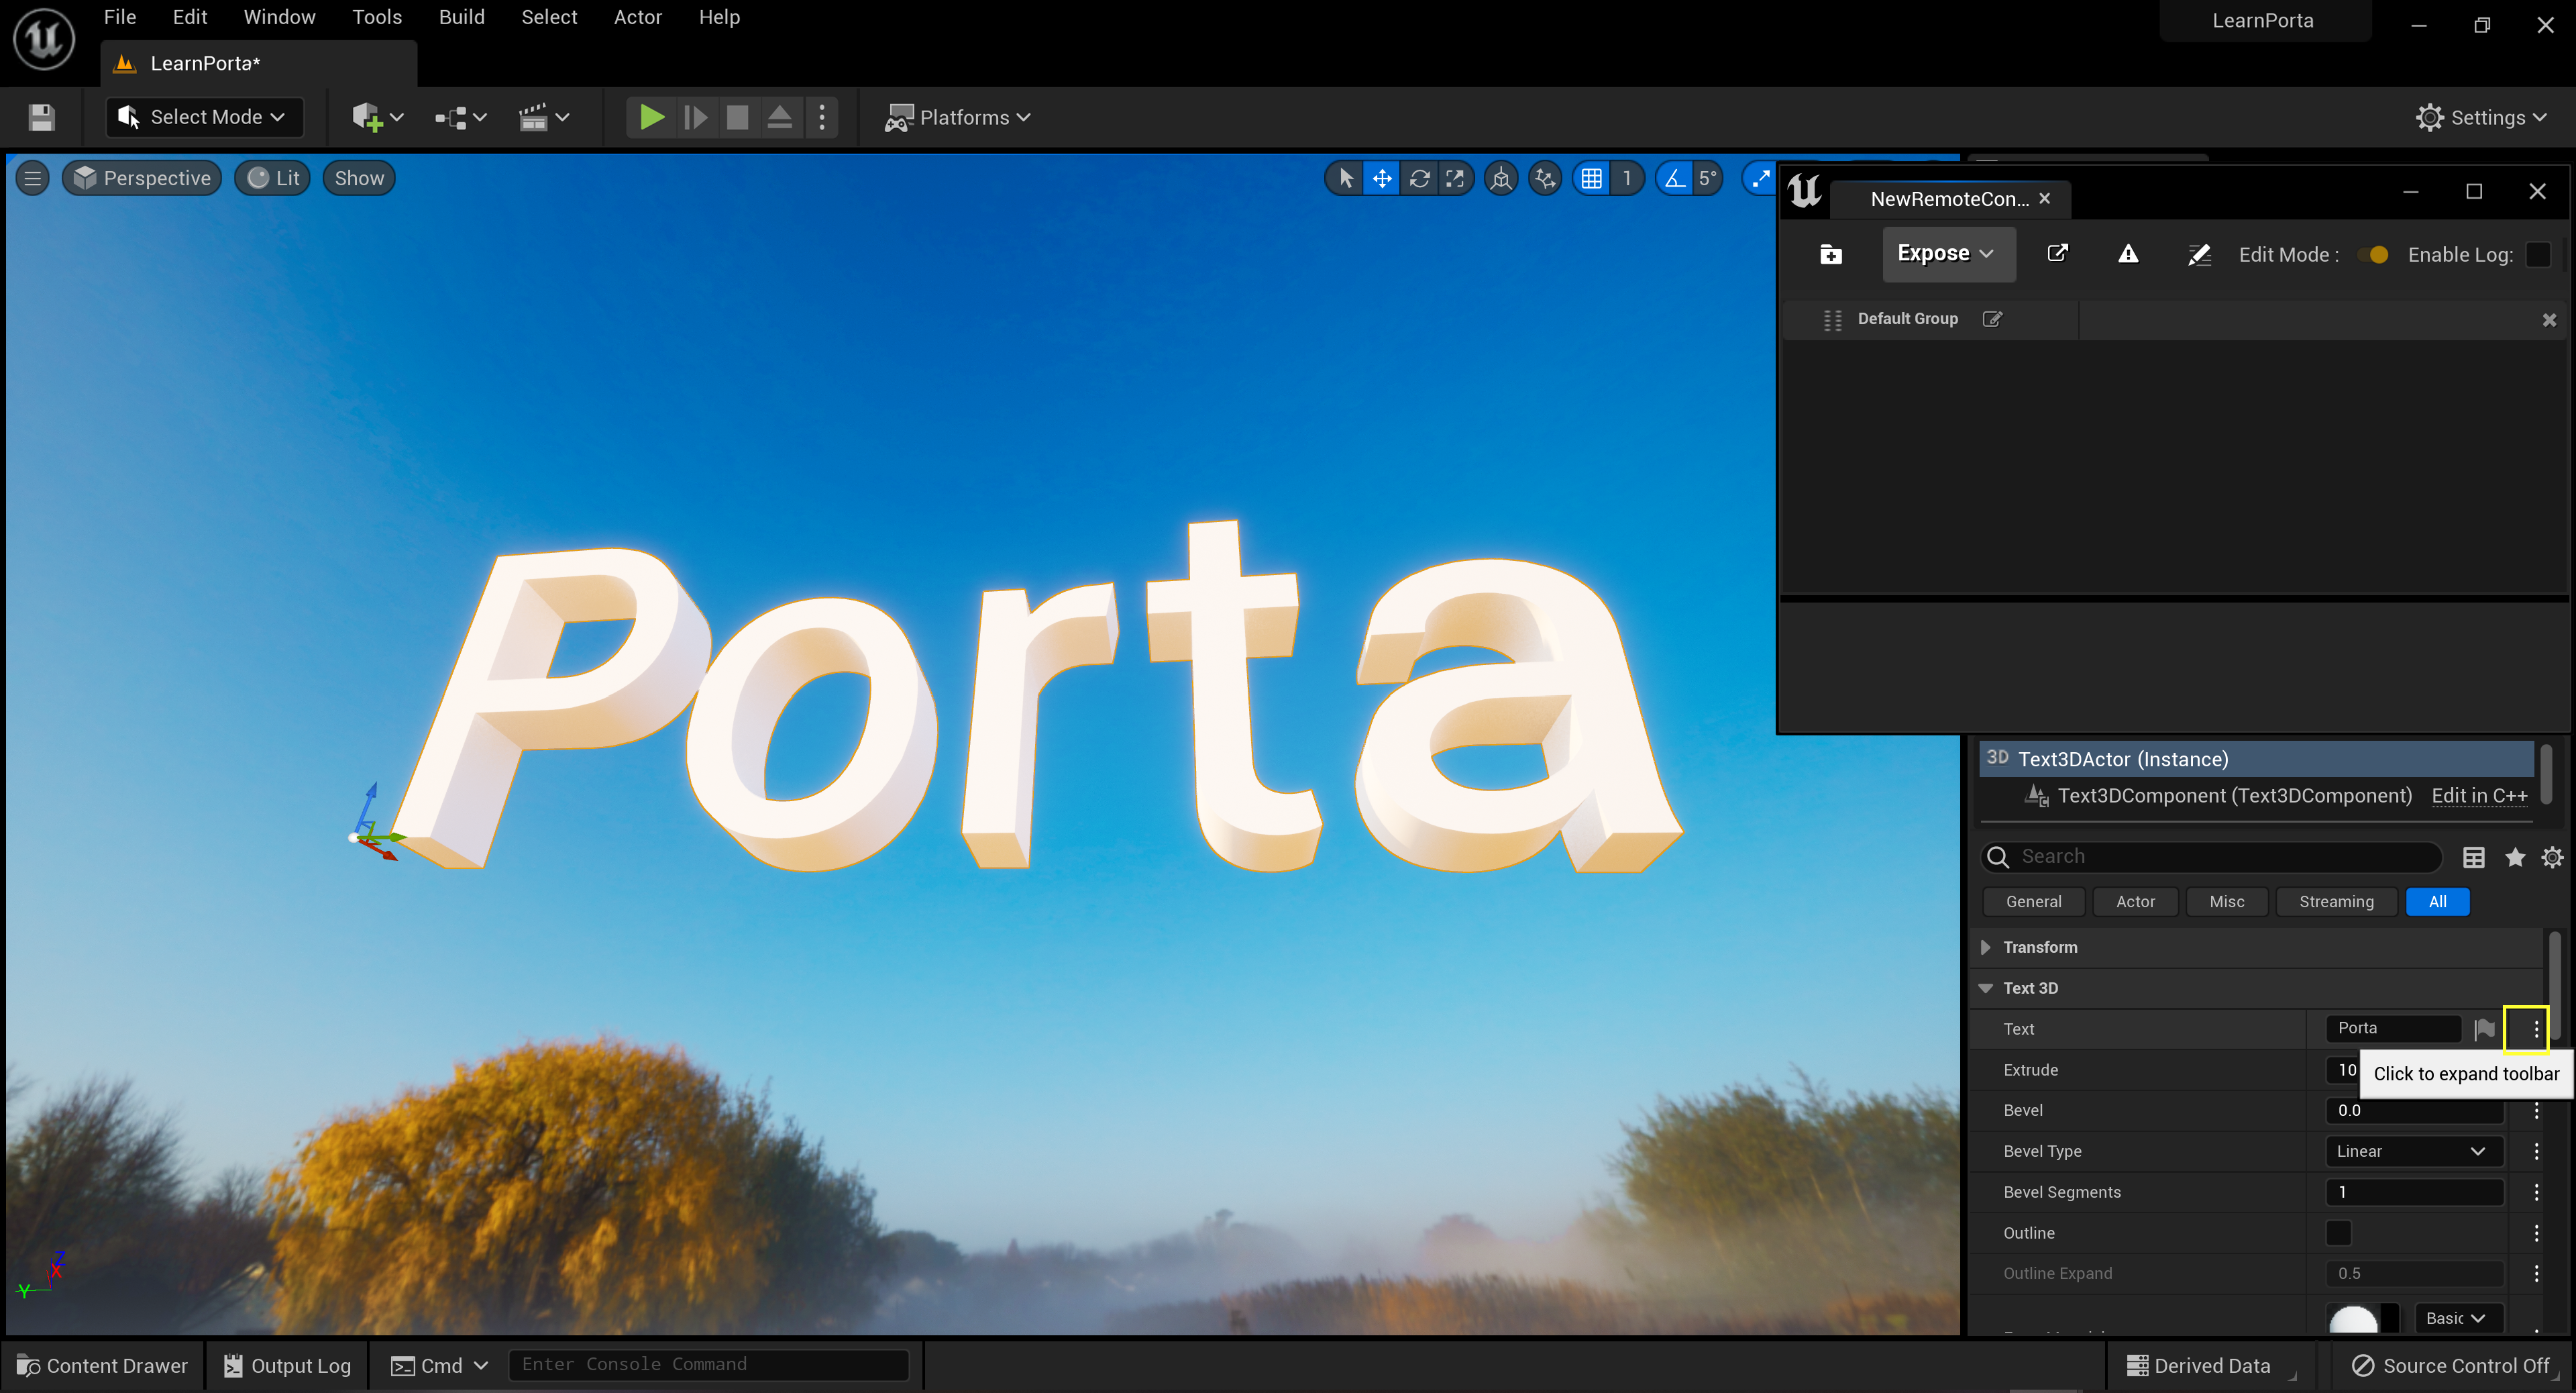Viewport: 2576px width, 1393px height.
Task: Toggle grid snapping icon in viewport
Action: [x=1591, y=179]
